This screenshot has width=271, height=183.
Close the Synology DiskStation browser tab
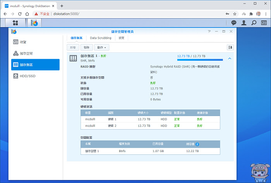point(53,6)
